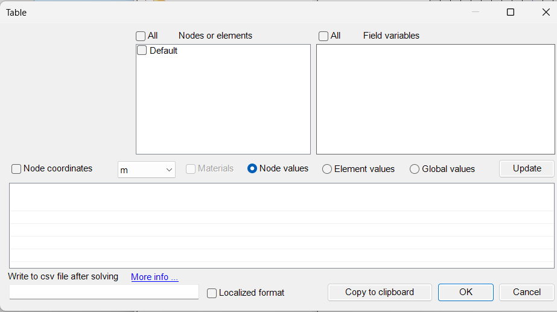Confirm with the OK button

466,292
